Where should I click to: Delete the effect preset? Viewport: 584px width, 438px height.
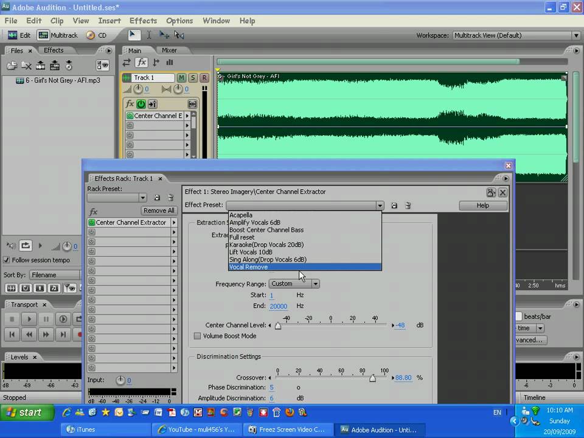coord(408,206)
